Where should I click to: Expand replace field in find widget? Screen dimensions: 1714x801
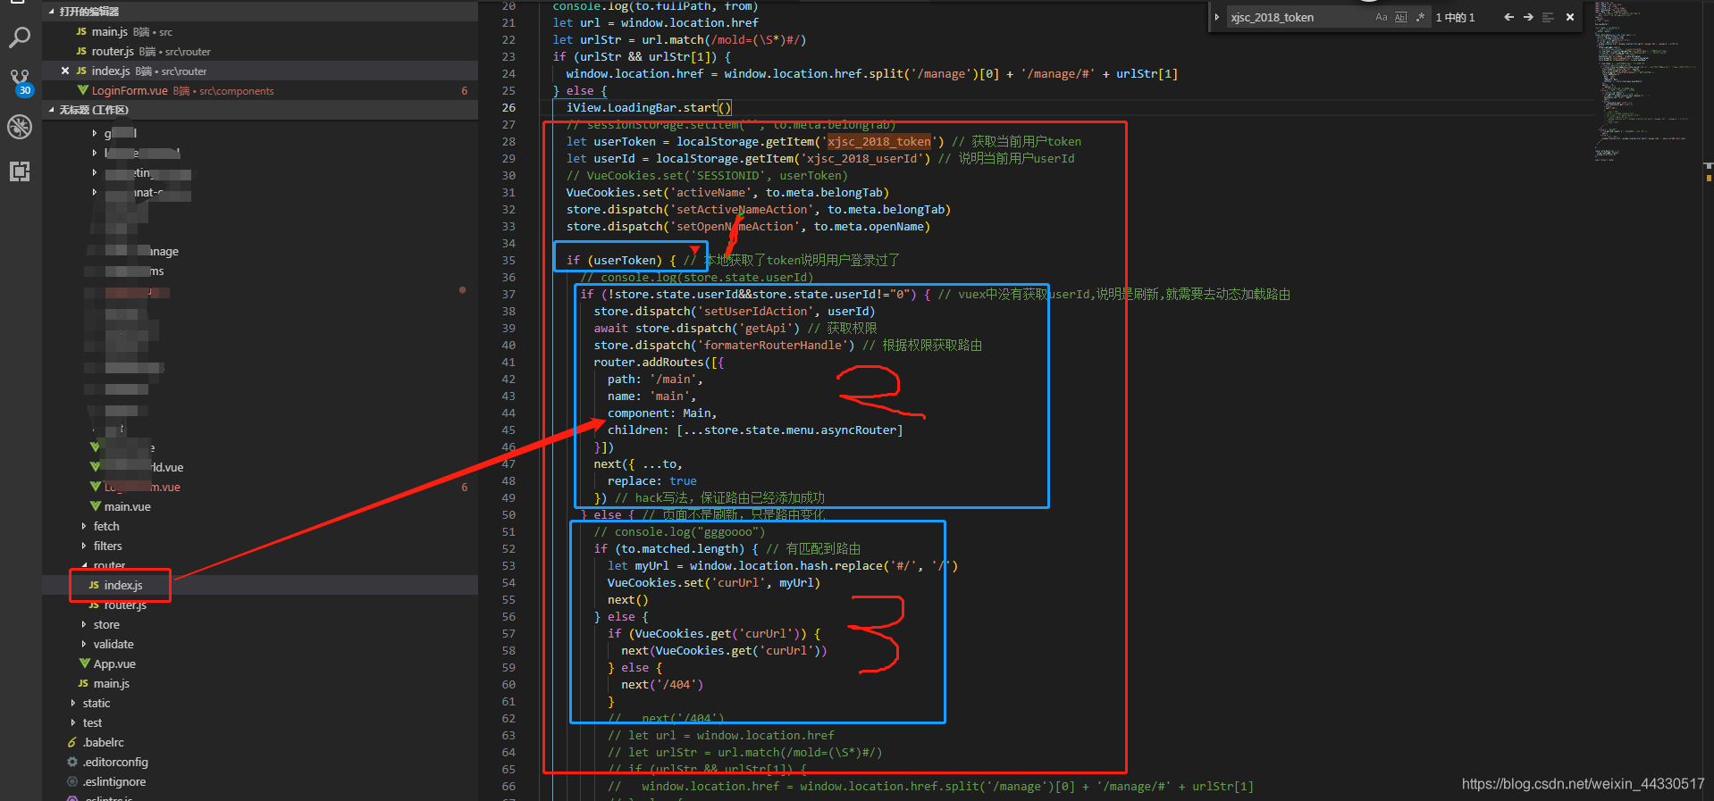[1217, 17]
